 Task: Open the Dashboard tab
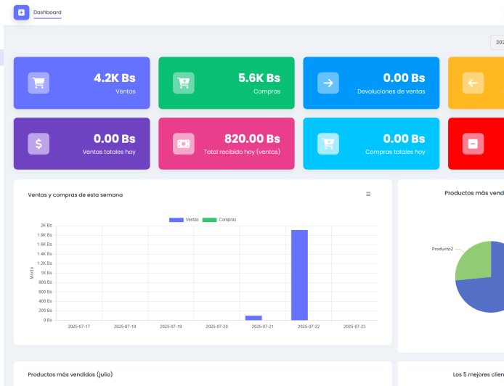tap(47, 12)
